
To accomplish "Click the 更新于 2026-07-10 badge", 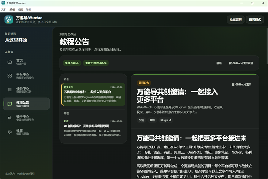I will [x=96, y=63].
